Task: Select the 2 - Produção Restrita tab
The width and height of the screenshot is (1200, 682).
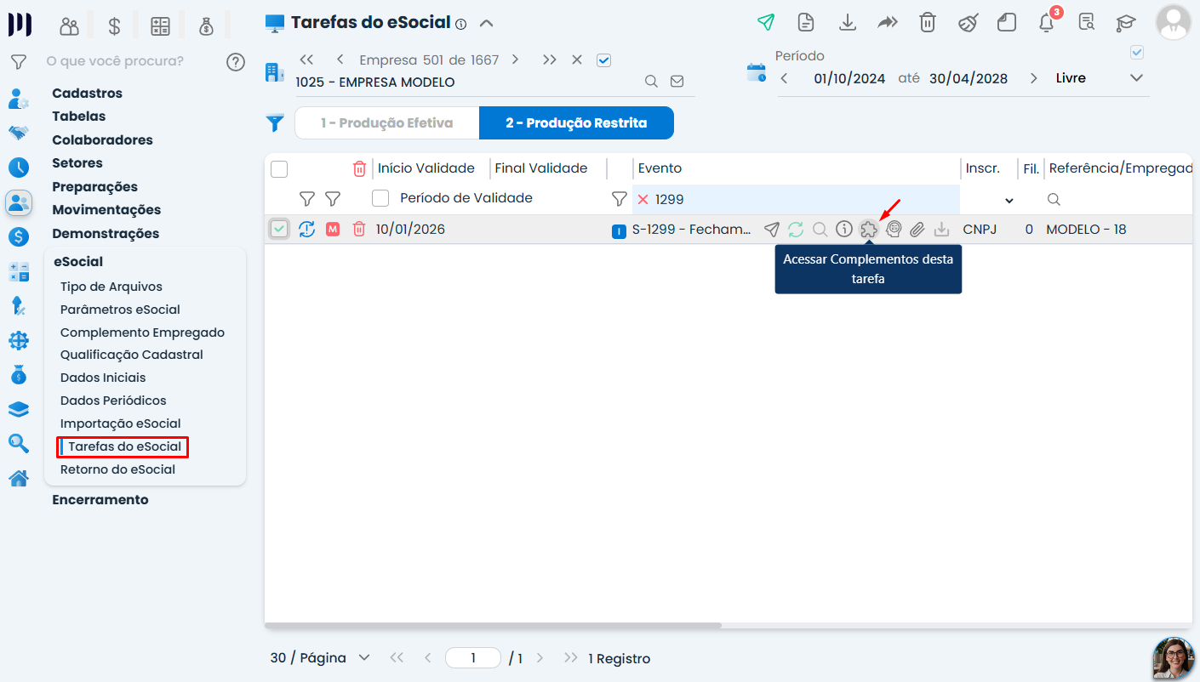Action: coord(576,123)
